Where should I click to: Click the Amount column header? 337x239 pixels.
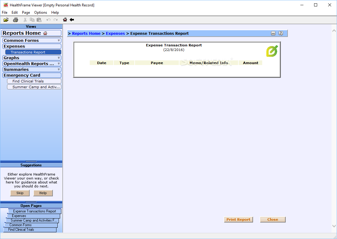(251, 63)
